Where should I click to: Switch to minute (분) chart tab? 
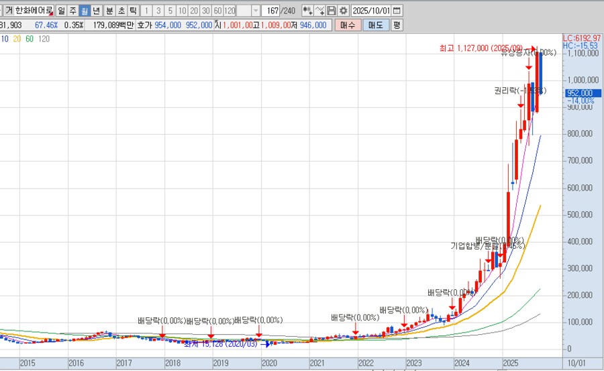[109, 11]
